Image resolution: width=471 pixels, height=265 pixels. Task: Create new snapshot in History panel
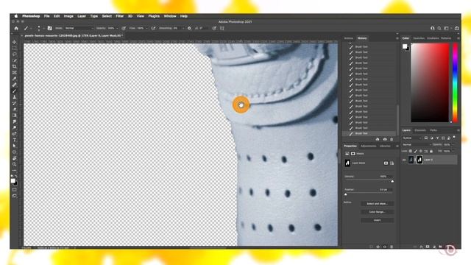click(385, 139)
